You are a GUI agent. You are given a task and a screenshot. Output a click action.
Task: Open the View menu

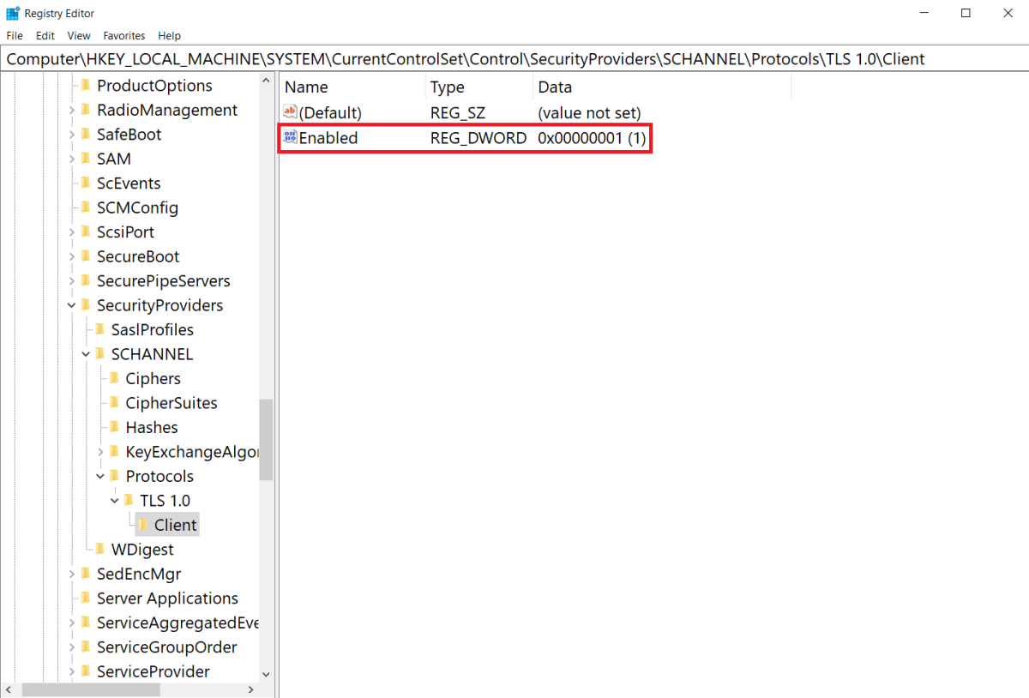coord(78,35)
